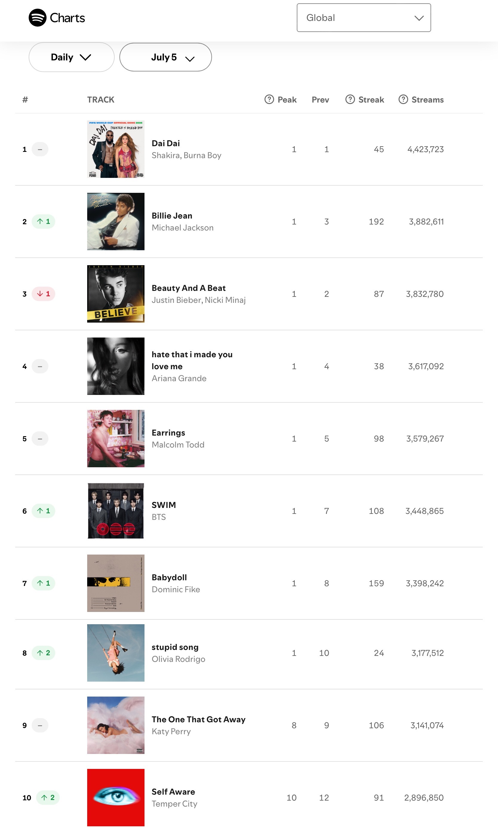498x829 pixels.
Task: Click the up 2 badge beside stupid song
Action: tap(43, 653)
